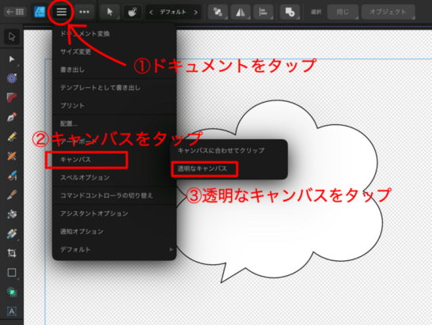Screen dimensions: 432x325
Task: Open the alignment options
Action: (x=263, y=12)
